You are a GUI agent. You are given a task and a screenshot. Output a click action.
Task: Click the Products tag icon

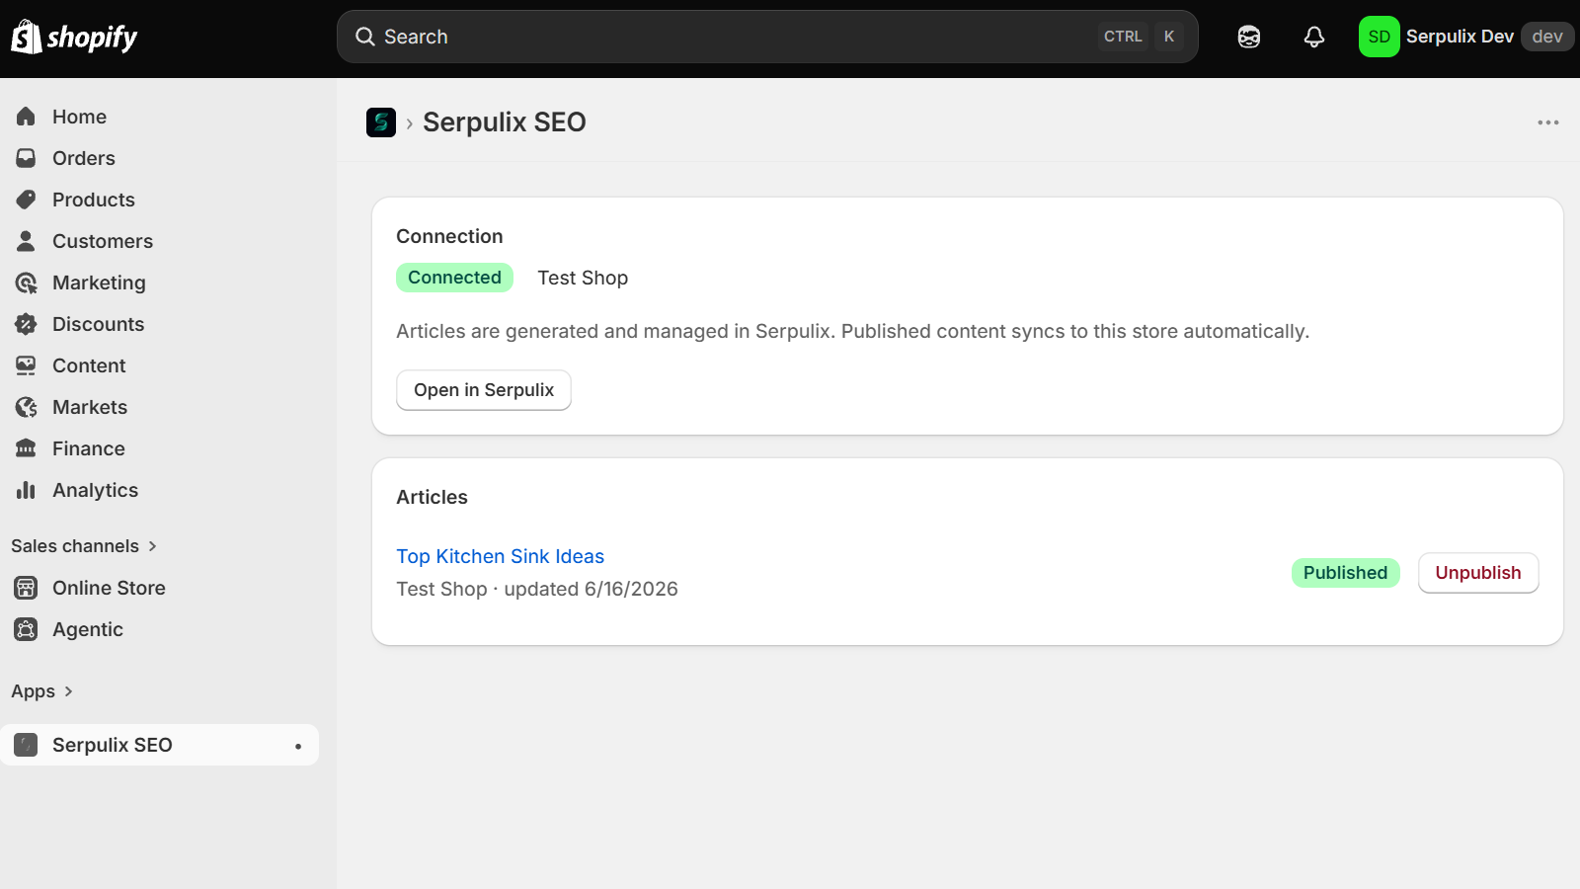27,200
